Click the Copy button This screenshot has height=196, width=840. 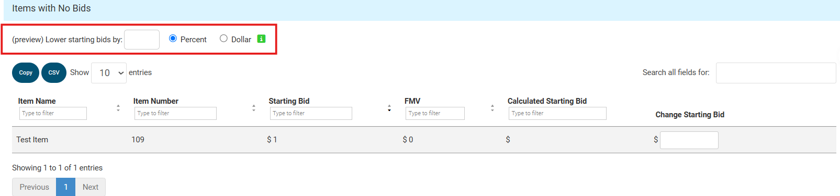[26, 72]
